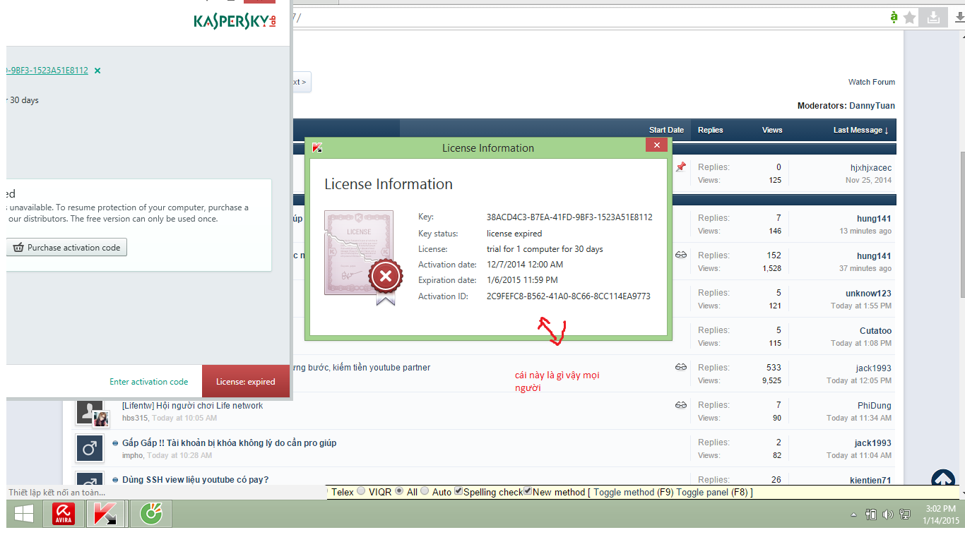Open the network icon in system tray
The image size is (965, 542).
coord(905,514)
